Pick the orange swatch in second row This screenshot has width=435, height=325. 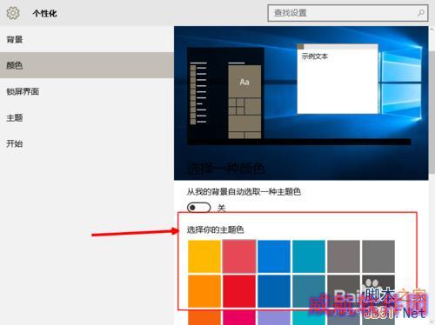click(204, 291)
